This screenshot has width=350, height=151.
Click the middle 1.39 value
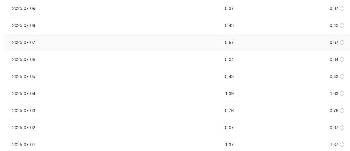(229, 93)
